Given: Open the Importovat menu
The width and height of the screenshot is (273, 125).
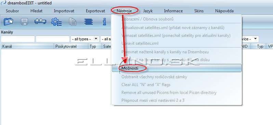Looking at the screenshot, I should (x=64, y=11).
